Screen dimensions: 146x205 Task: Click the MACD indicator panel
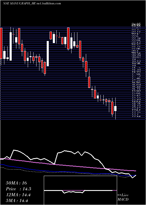pyautogui.click(x=80, y=190)
